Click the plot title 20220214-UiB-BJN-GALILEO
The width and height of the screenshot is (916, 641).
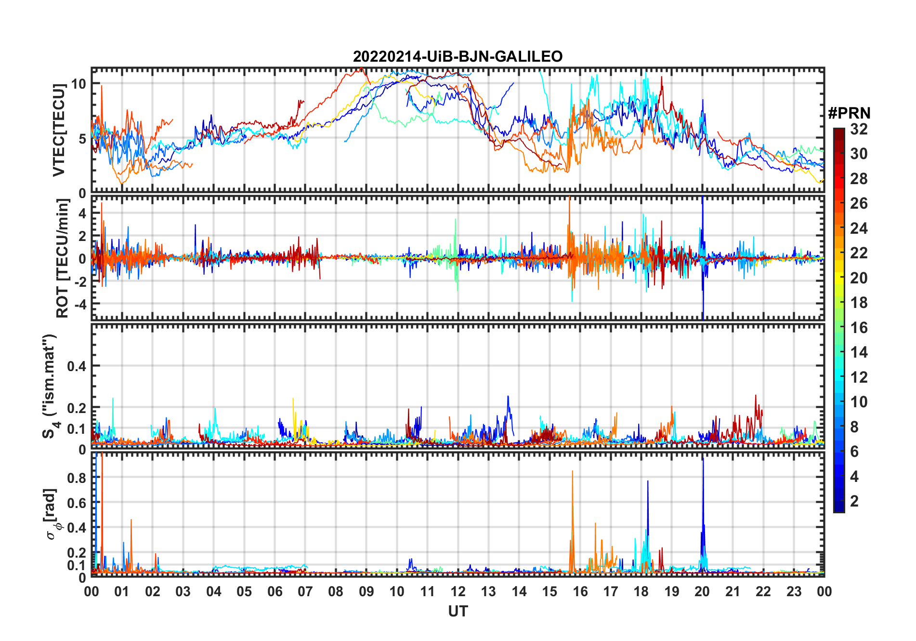click(x=458, y=57)
